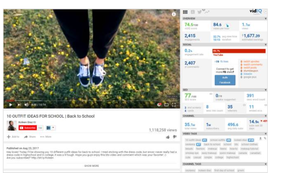The width and height of the screenshot is (292, 173).
Task: Switch to theater mode
Action: click(166, 105)
